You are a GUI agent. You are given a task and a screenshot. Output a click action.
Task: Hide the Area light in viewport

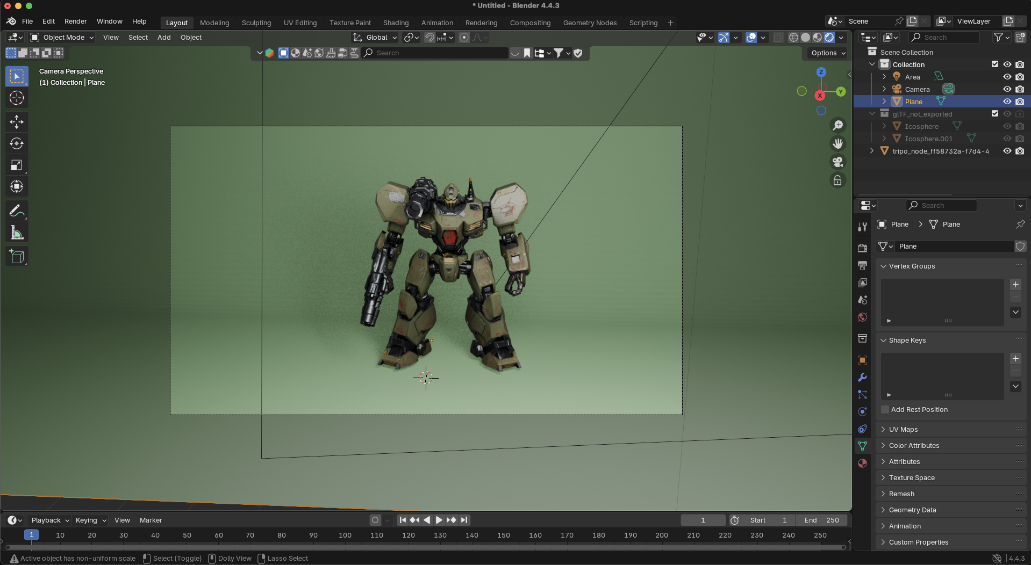[1007, 77]
